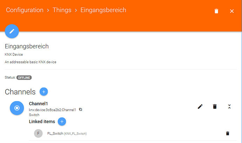This screenshot has width=242, height=143.
Task: Click the FL_Switch item avatar
Action: click(x=38, y=134)
